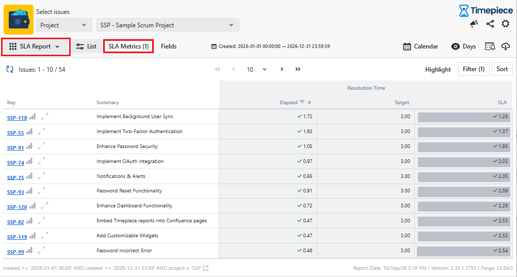Screen dimensions: 517x277
Task: Click the export cloud download icon
Action: point(506,46)
